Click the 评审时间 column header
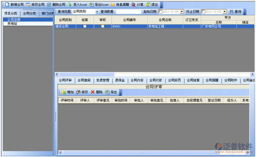The height and width of the screenshot is (157, 256). click(x=67, y=100)
